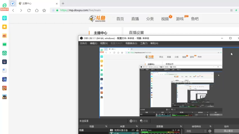Open the green mail sidebar icon
The height and width of the screenshot is (134, 239).
[4, 44]
